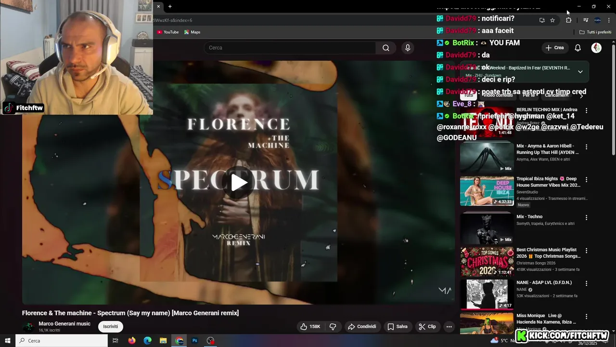
Task: Start voice search with microphone icon
Action: point(408,48)
